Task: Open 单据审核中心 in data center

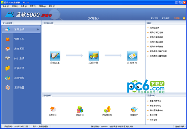Action: (156, 106)
